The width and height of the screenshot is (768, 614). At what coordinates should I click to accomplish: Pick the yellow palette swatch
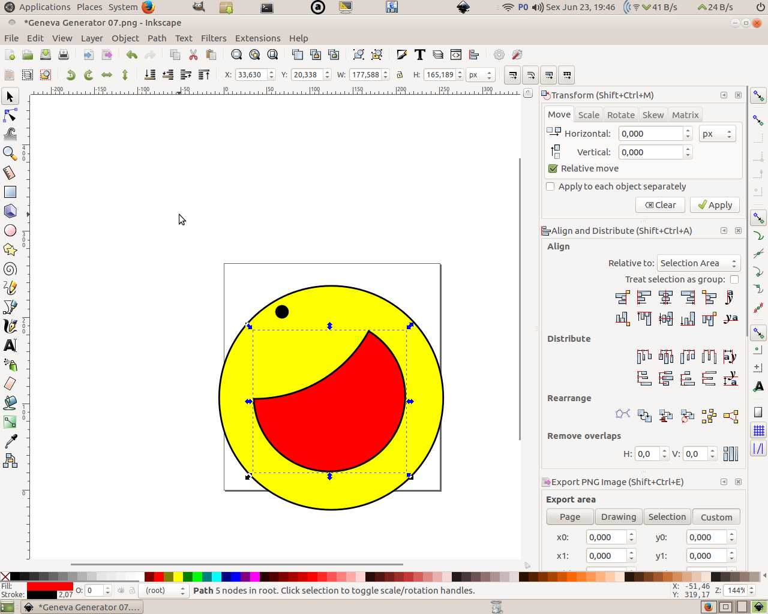tap(178, 577)
